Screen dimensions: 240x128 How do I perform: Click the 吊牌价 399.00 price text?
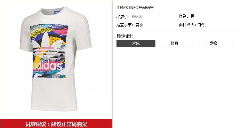point(129,17)
